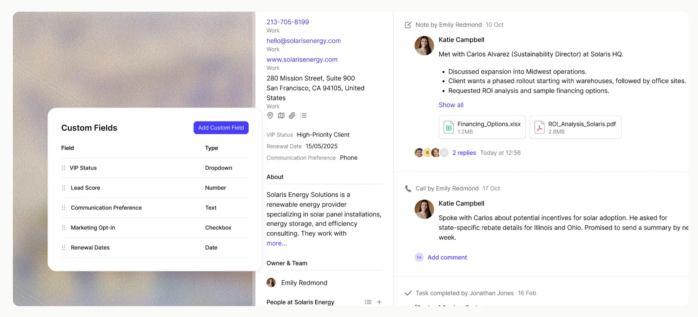Click drag handle for VIP Status field

(x=64, y=168)
